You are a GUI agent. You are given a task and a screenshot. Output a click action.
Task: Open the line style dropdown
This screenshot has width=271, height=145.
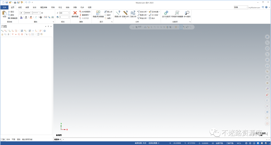click(31, 13)
